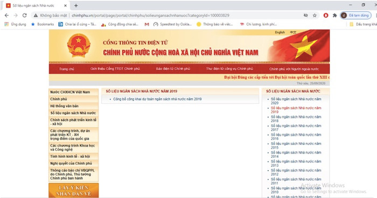Open budget data for năm 2016

[x=296, y=137]
